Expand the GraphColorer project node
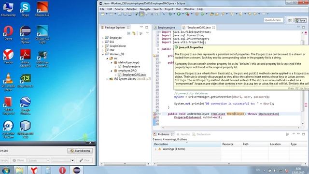The height and width of the screenshot is (174, 309). (x=103, y=46)
